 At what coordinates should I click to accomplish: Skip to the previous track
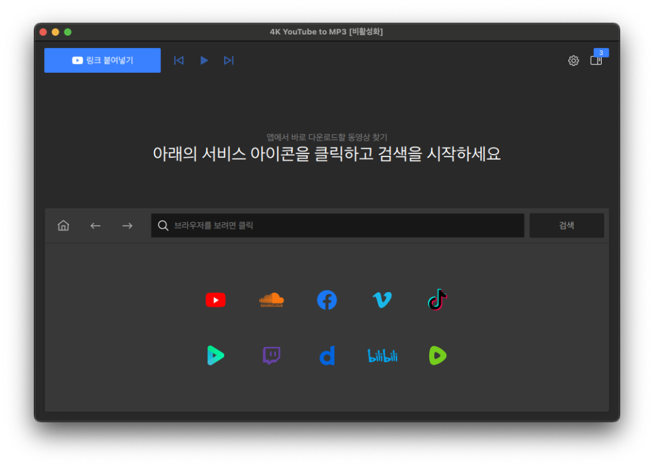click(x=179, y=60)
